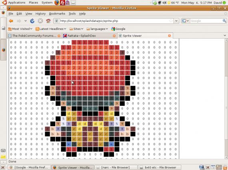The image size is (228, 170).
Task: Open the Edit menu
Action: (19, 14)
